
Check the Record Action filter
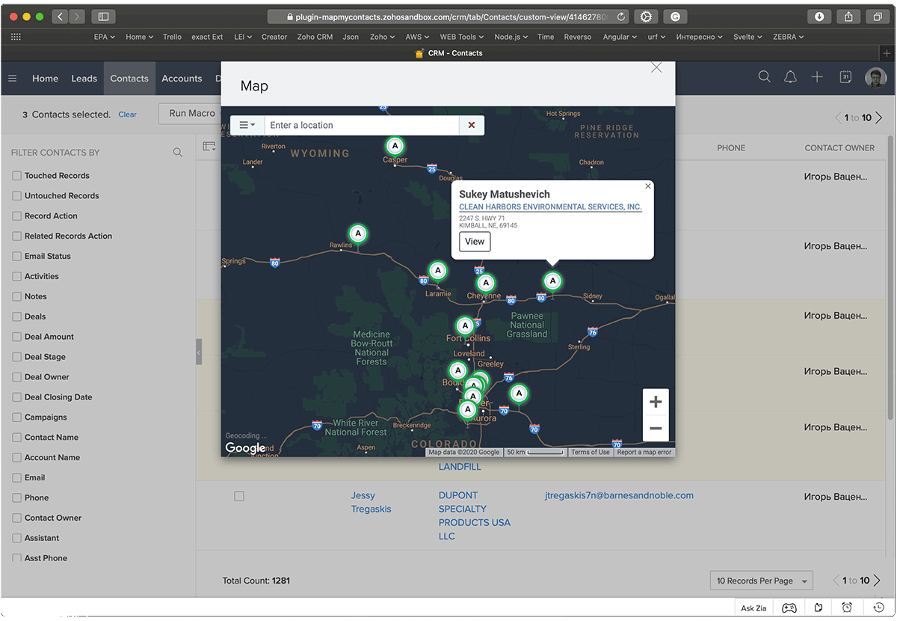pos(16,216)
